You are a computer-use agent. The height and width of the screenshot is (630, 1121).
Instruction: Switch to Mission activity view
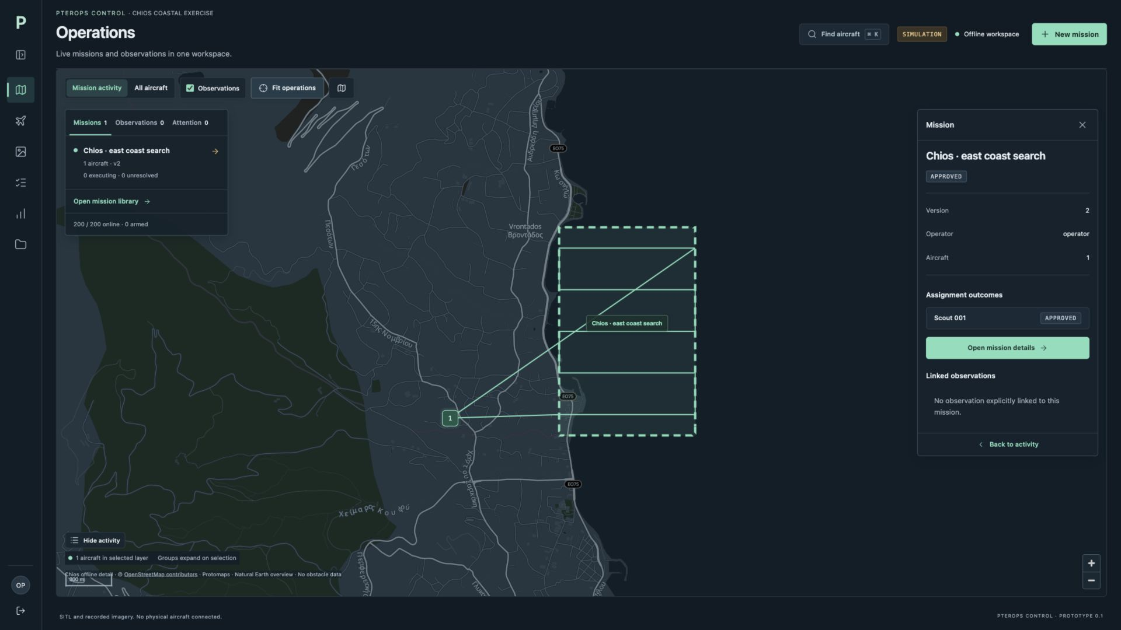click(x=97, y=88)
